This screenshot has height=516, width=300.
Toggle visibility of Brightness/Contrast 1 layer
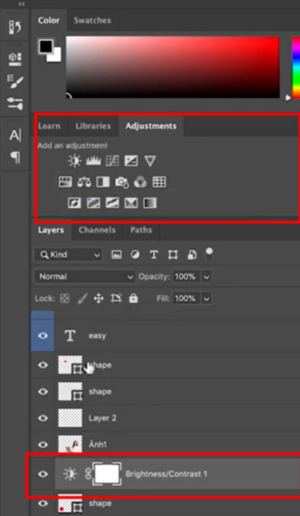pyautogui.click(x=43, y=474)
